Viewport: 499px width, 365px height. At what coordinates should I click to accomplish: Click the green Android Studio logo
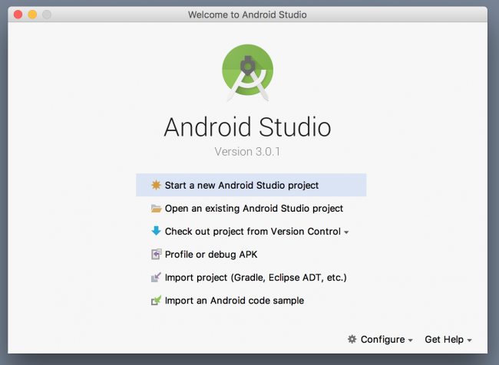(x=247, y=73)
